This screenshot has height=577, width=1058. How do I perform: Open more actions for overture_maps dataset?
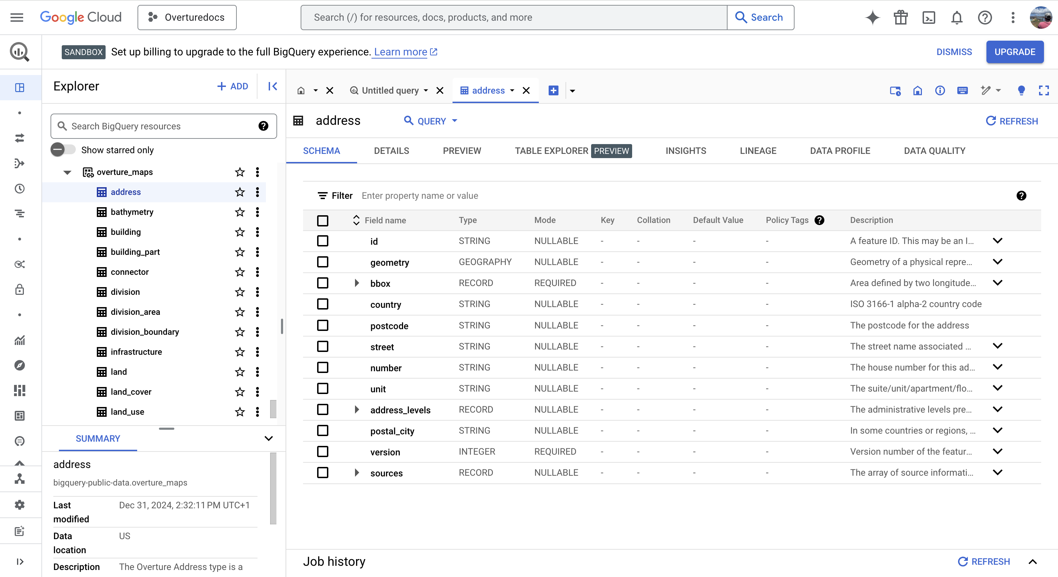pyautogui.click(x=257, y=172)
